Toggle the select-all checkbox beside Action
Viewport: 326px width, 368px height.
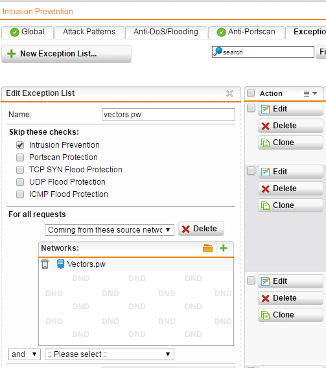coord(251,93)
